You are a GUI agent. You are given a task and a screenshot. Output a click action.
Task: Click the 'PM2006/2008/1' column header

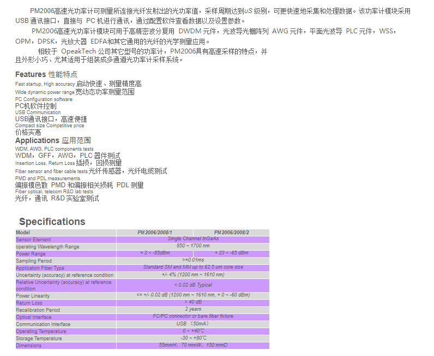(155, 233)
